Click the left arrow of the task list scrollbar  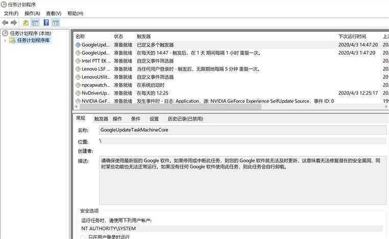point(76,107)
